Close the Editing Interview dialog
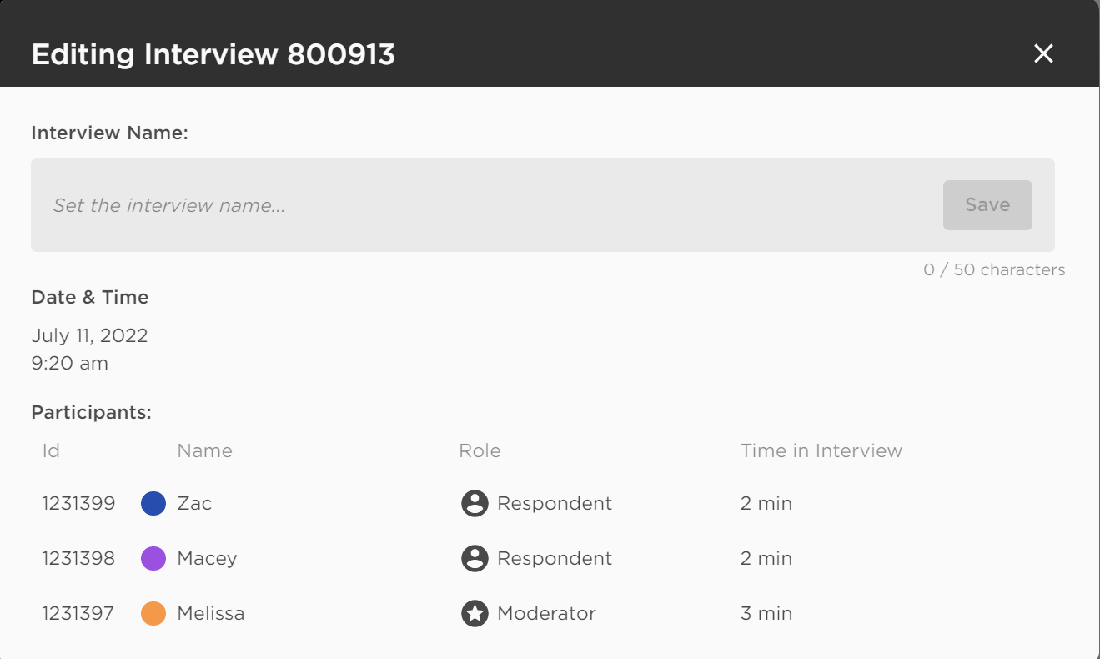Viewport: 1100px width, 659px height. pos(1043,54)
